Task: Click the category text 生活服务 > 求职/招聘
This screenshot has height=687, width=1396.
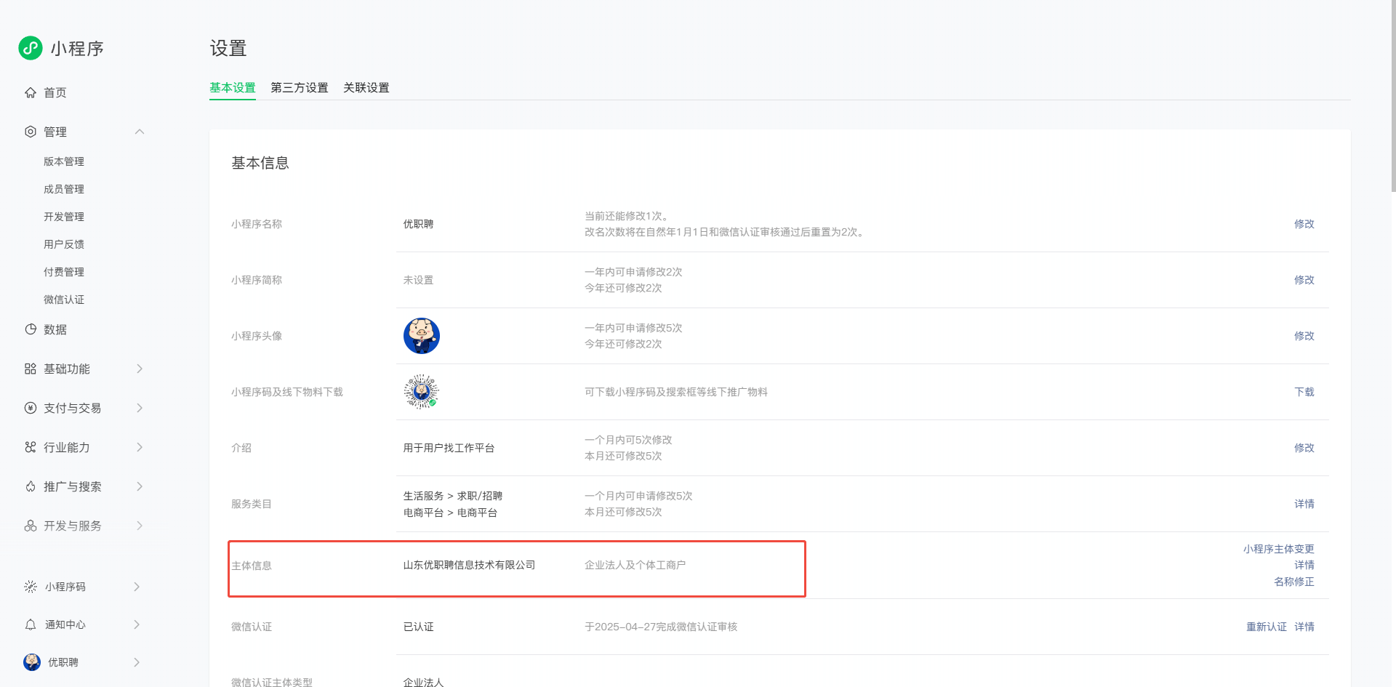Action: [x=453, y=496]
